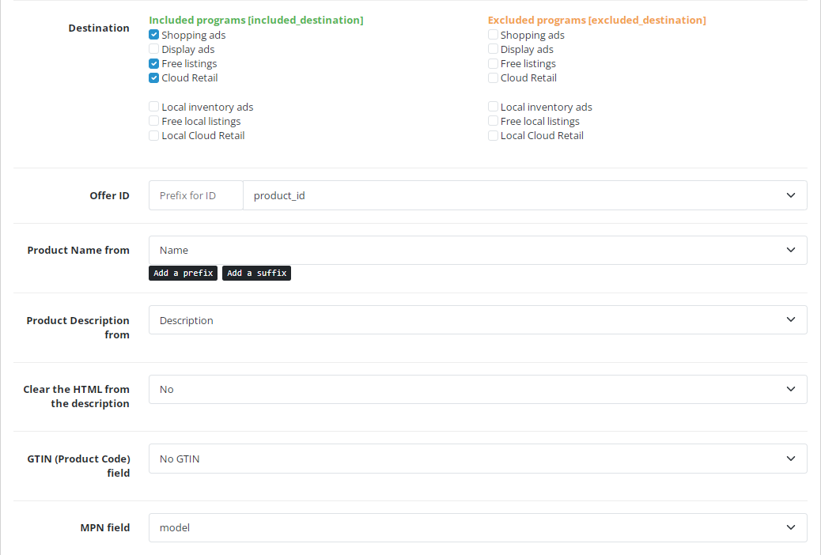Click the Add a suffix button
The height and width of the screenshot is (555, 821).
pyautogui.click(x=256, y=274)
